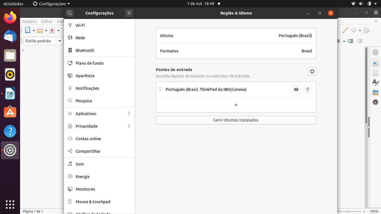Open Energia settings

pos(100,177)
